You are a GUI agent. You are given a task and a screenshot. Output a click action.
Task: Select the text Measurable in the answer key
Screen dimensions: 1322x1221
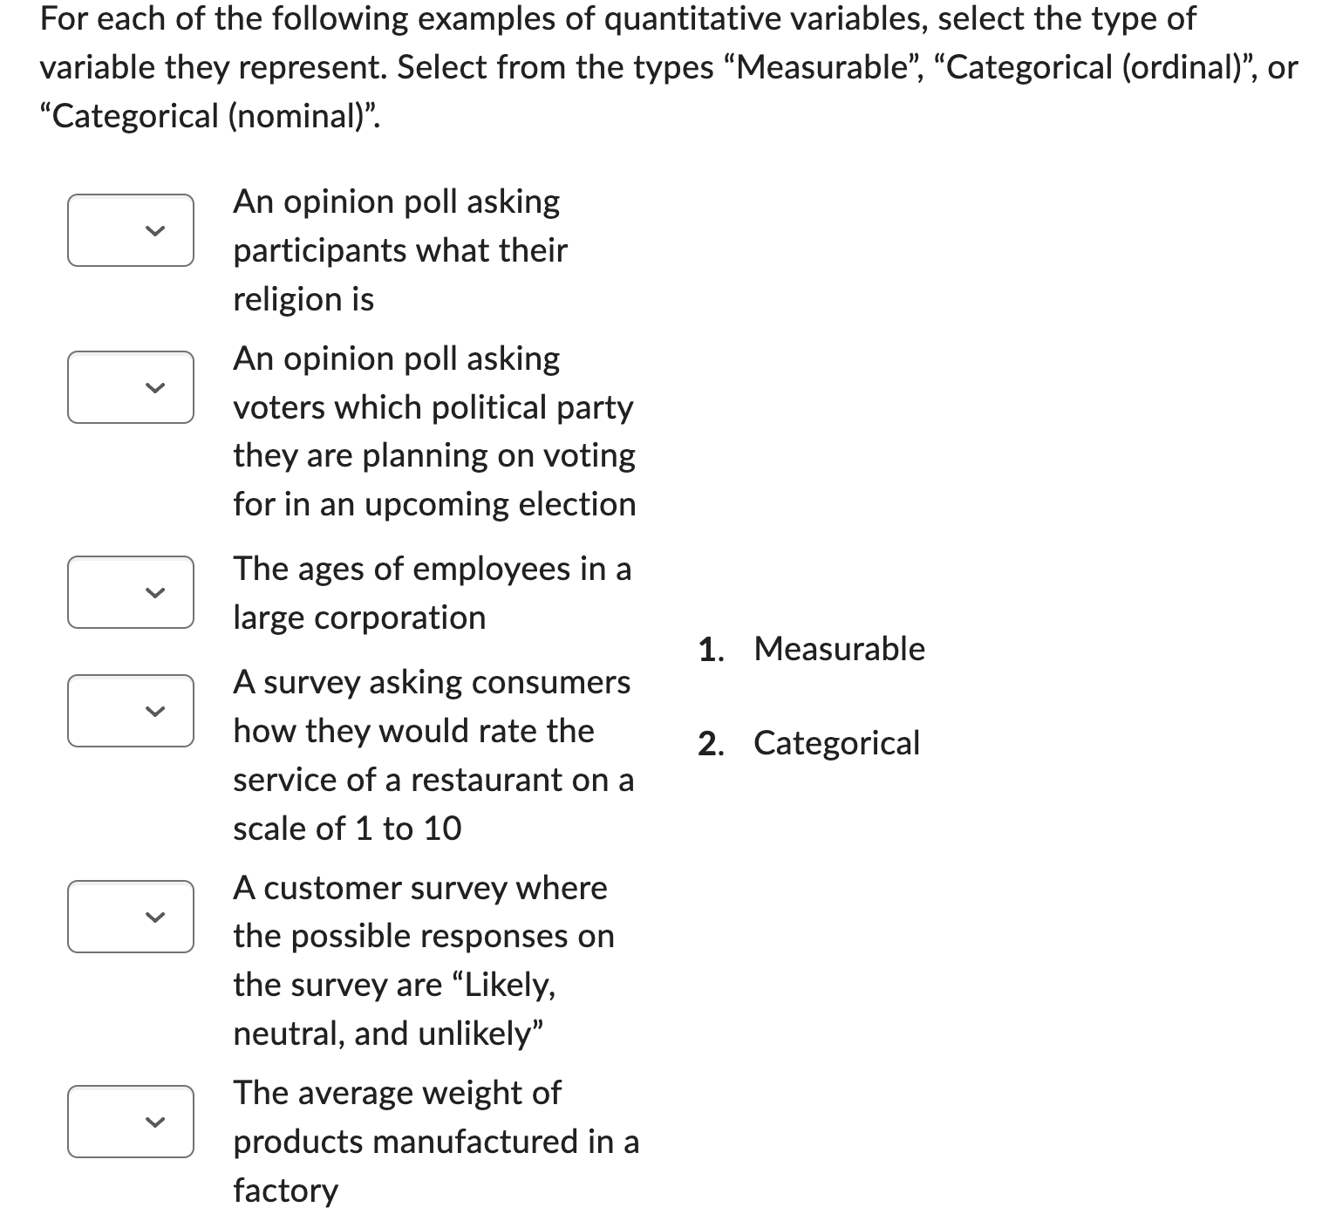[x=840, y=649]
